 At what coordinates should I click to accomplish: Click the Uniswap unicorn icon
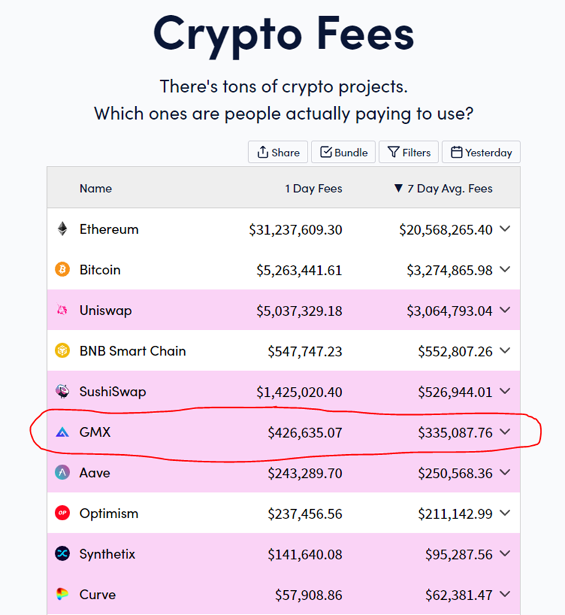62,310
